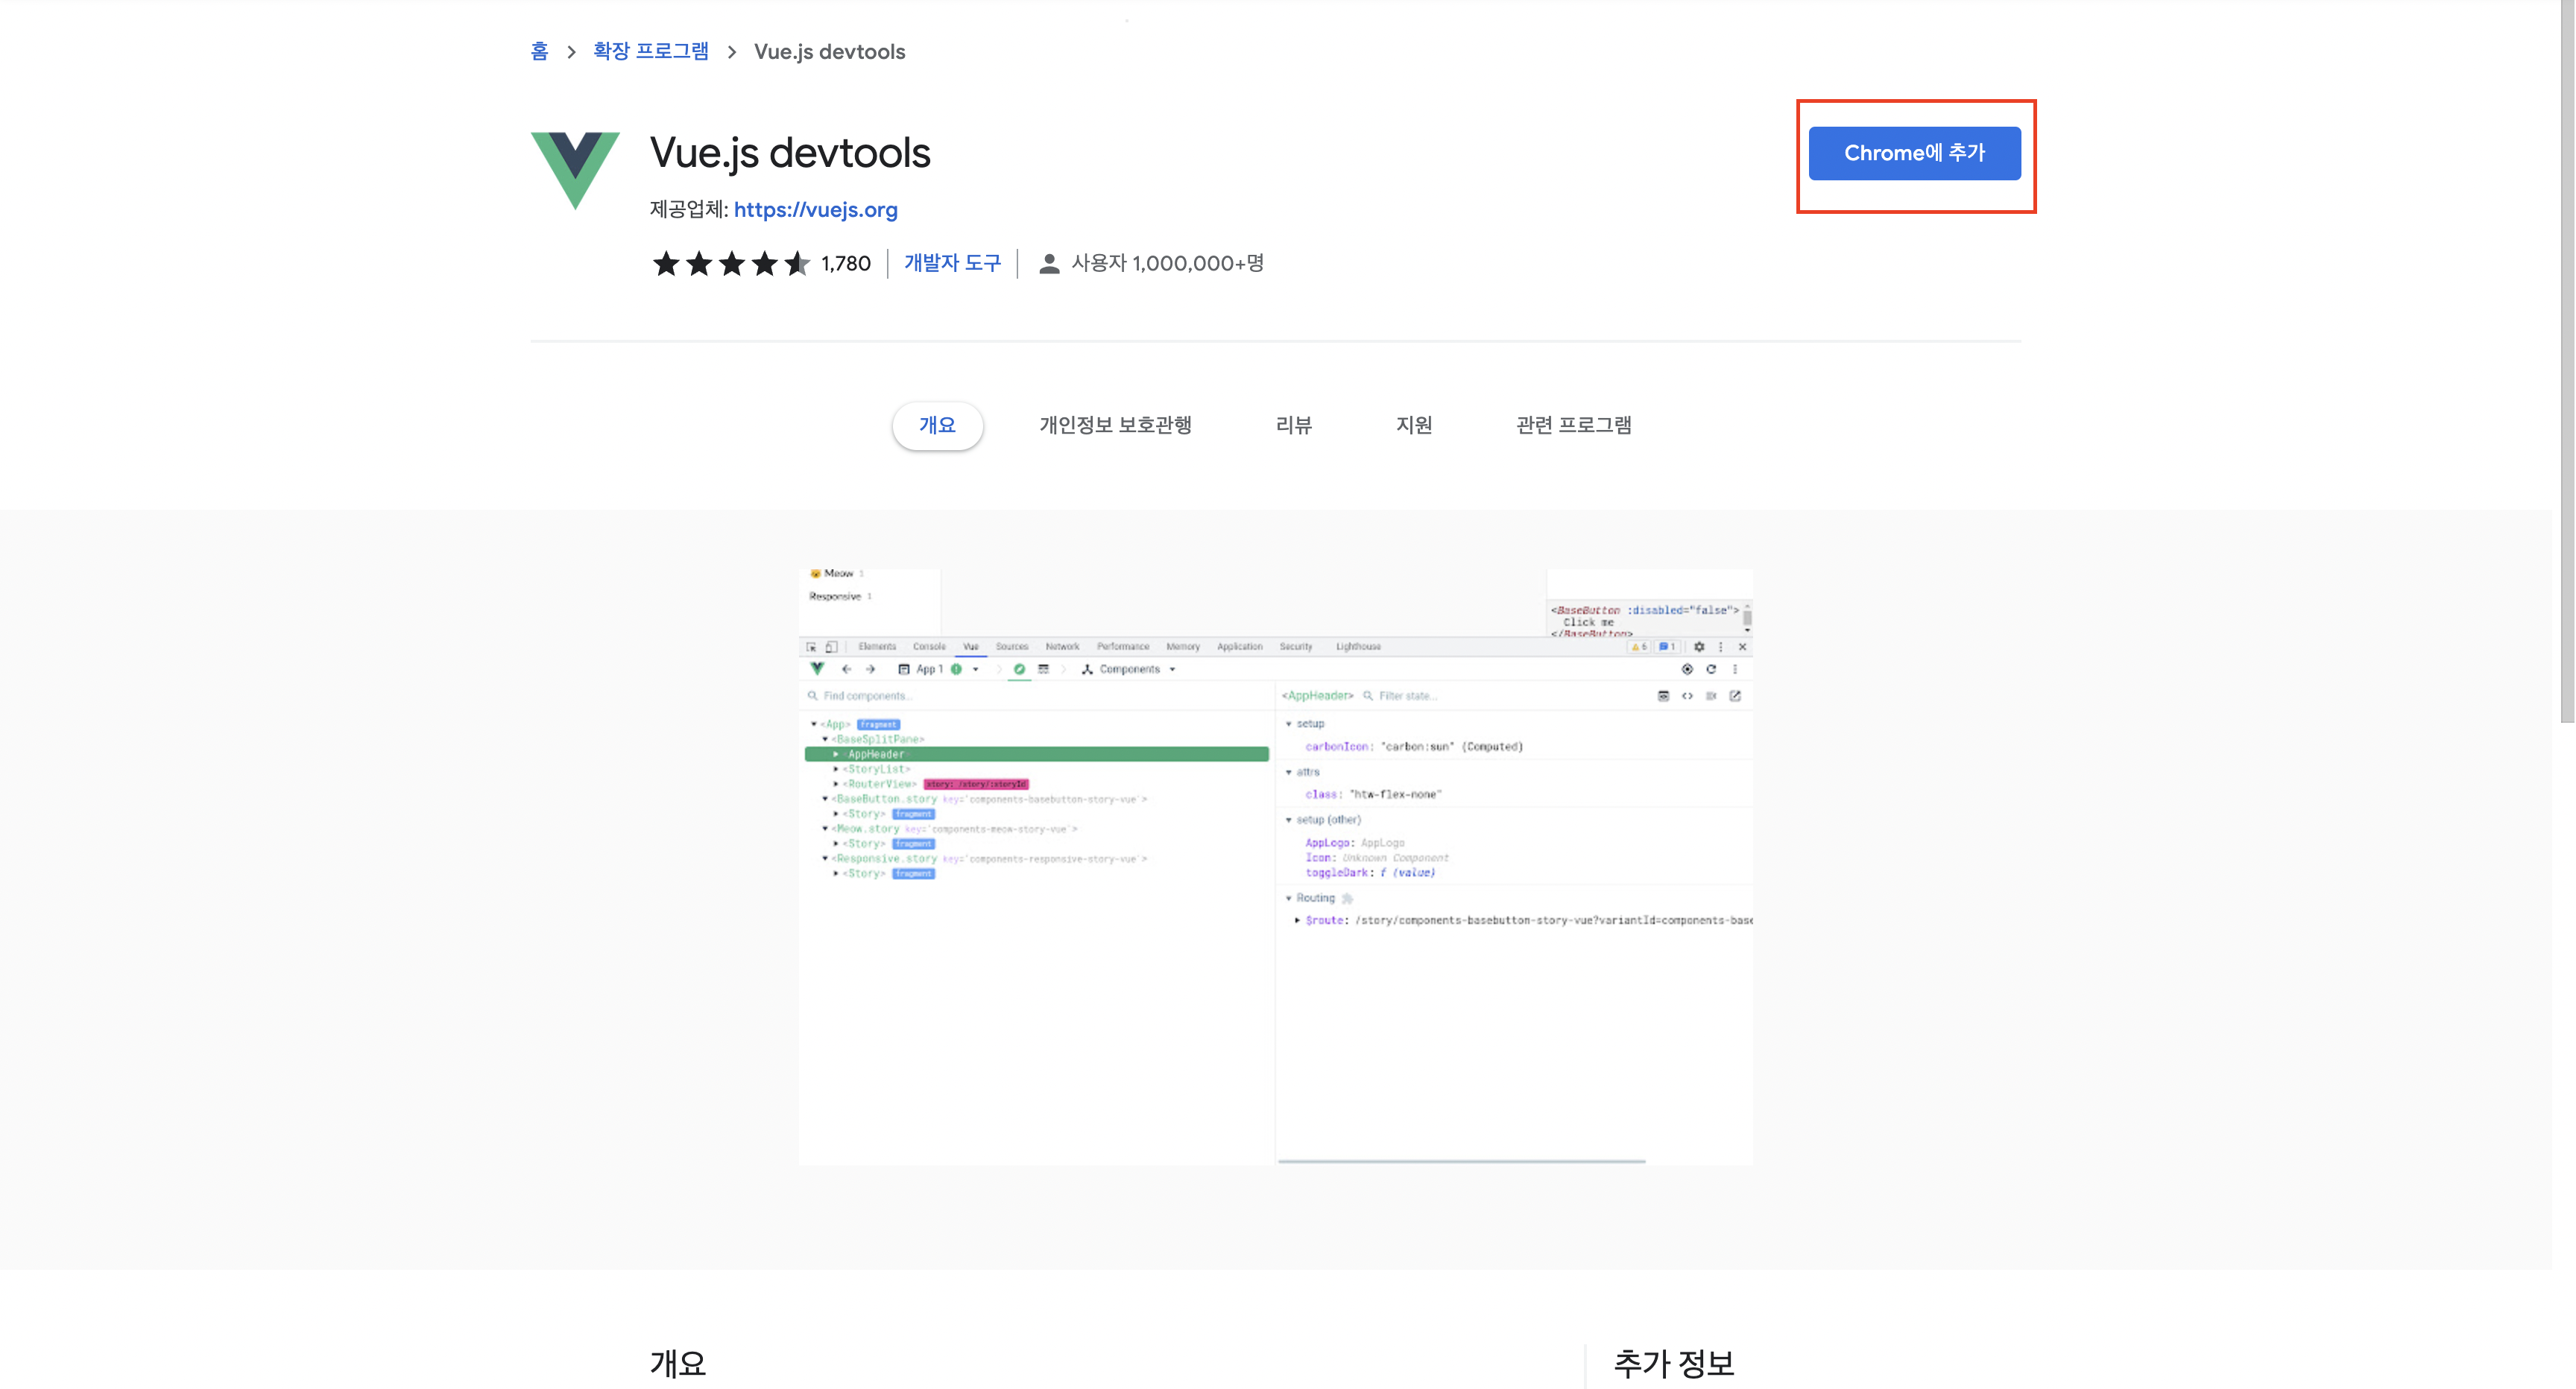Screen dimensions: 2576x1389
Task: Open the App 1 dropdown arrow in preview
Action: 976,670
